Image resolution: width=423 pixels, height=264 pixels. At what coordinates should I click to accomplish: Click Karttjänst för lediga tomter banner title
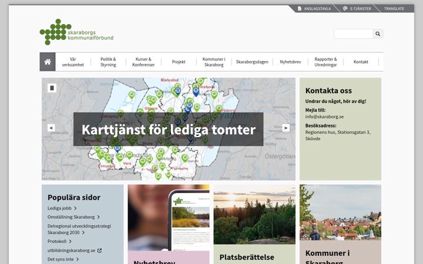click(x=169, y=130)
